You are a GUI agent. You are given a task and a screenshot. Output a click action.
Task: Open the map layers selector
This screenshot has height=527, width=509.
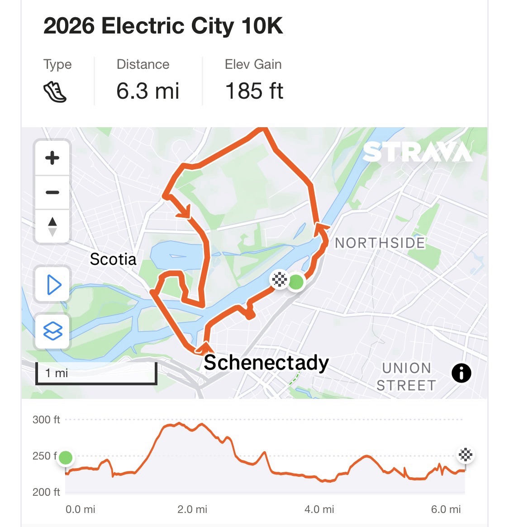(53, 331)
